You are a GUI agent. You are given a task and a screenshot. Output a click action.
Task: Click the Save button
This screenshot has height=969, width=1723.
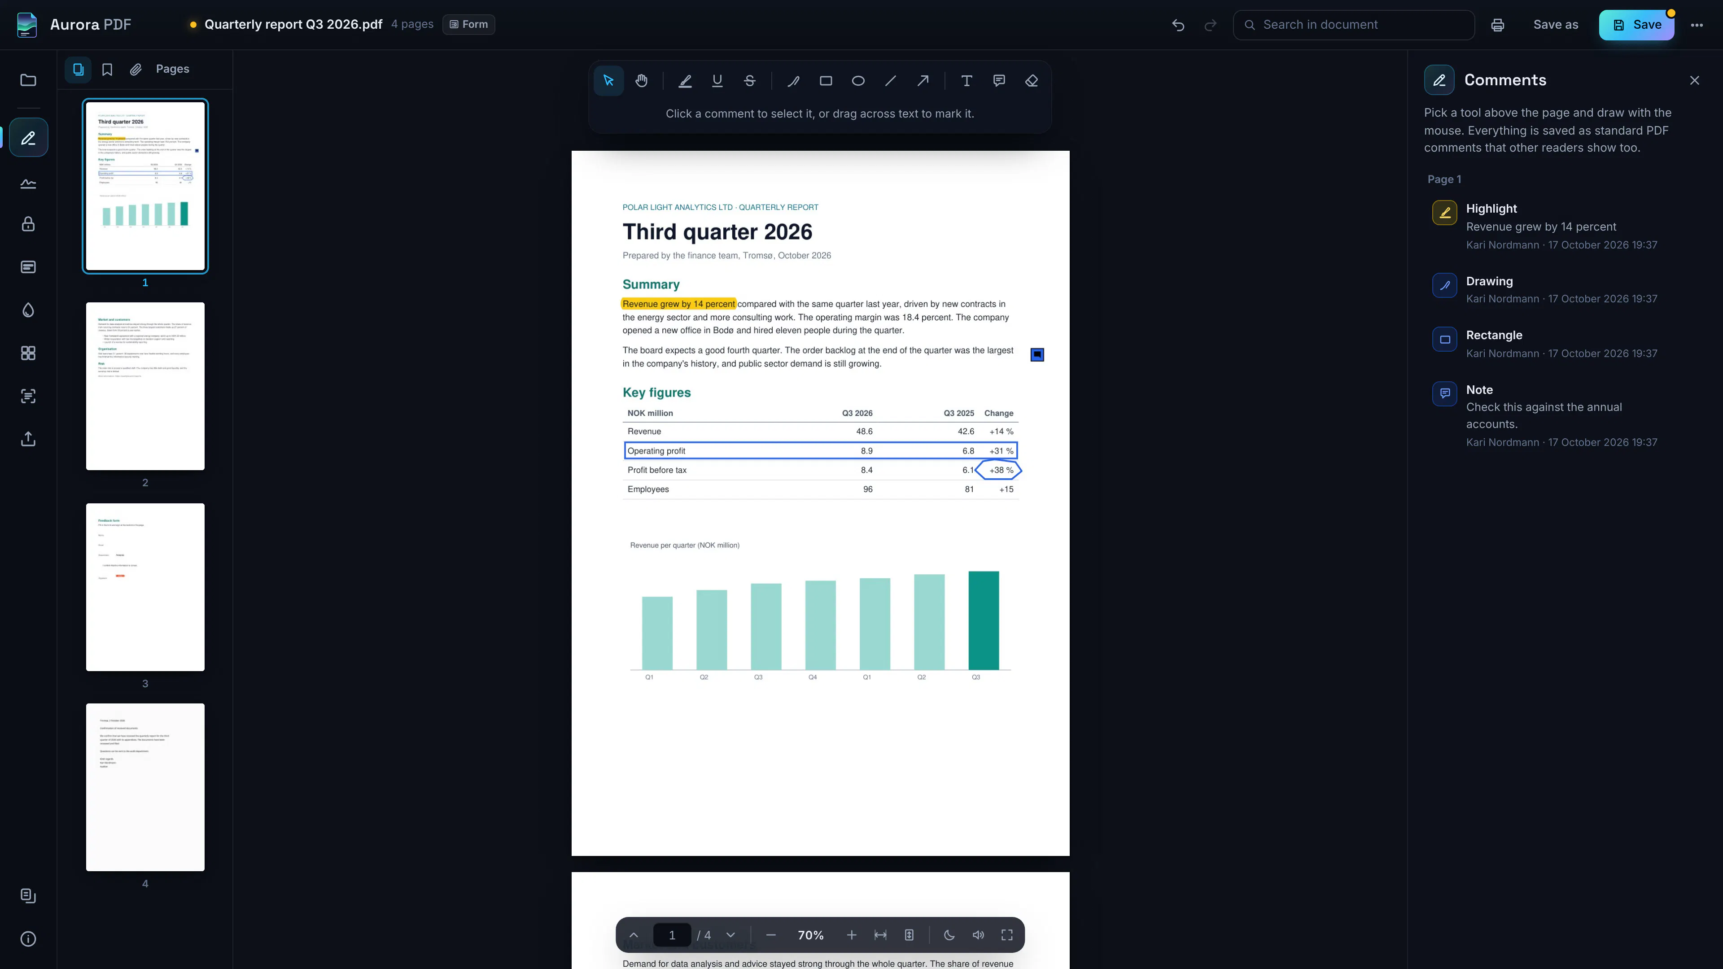coord(1636,25)
